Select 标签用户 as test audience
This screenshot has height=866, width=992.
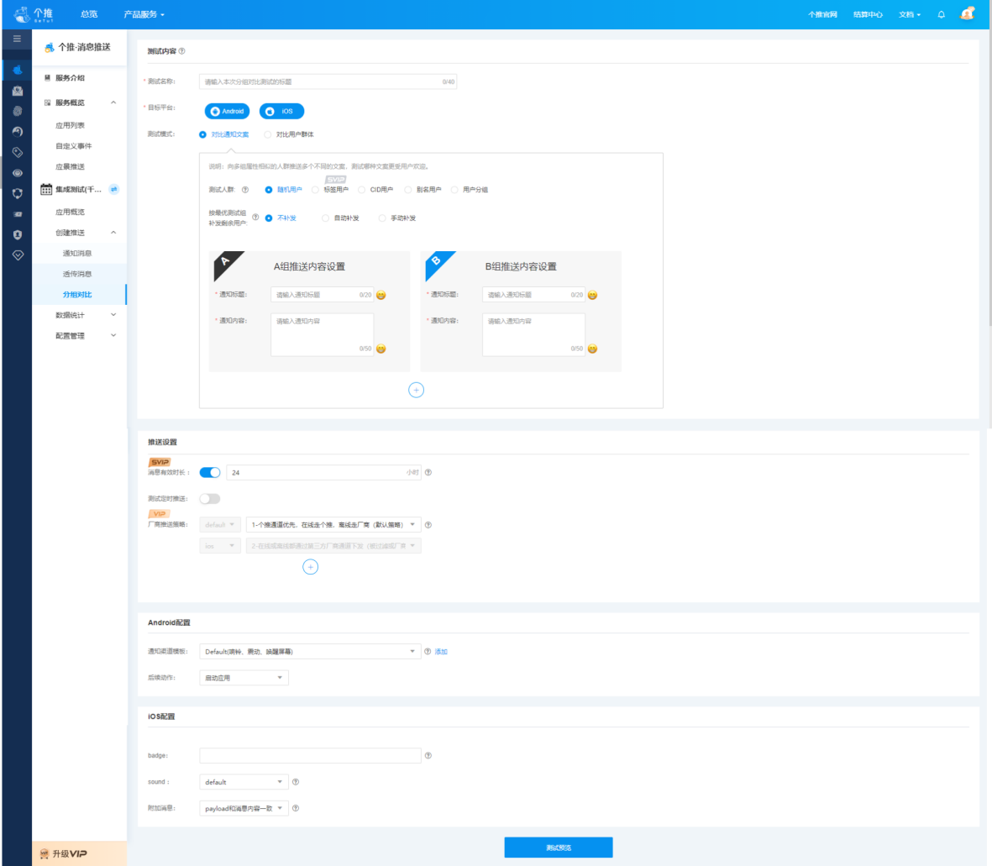[x=330, y=190]
